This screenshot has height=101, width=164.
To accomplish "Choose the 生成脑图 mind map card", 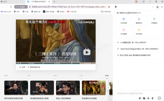I will tap(124, 31).
